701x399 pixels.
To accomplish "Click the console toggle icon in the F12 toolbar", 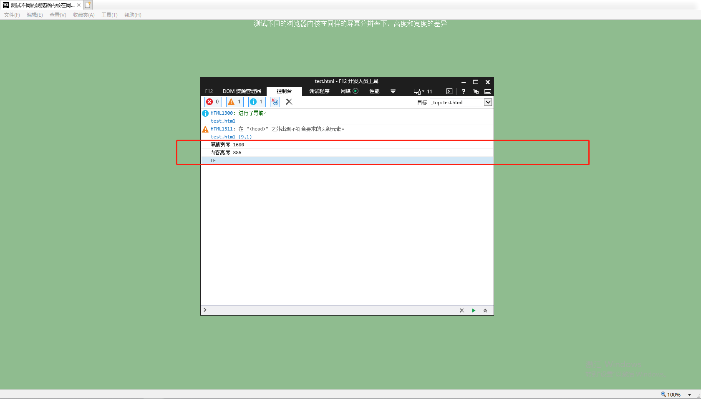I will pos(449,91).
